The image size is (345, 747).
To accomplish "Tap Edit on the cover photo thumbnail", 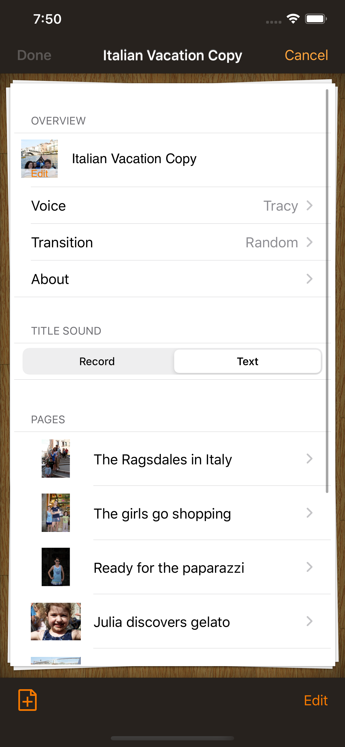I will 39,173.
